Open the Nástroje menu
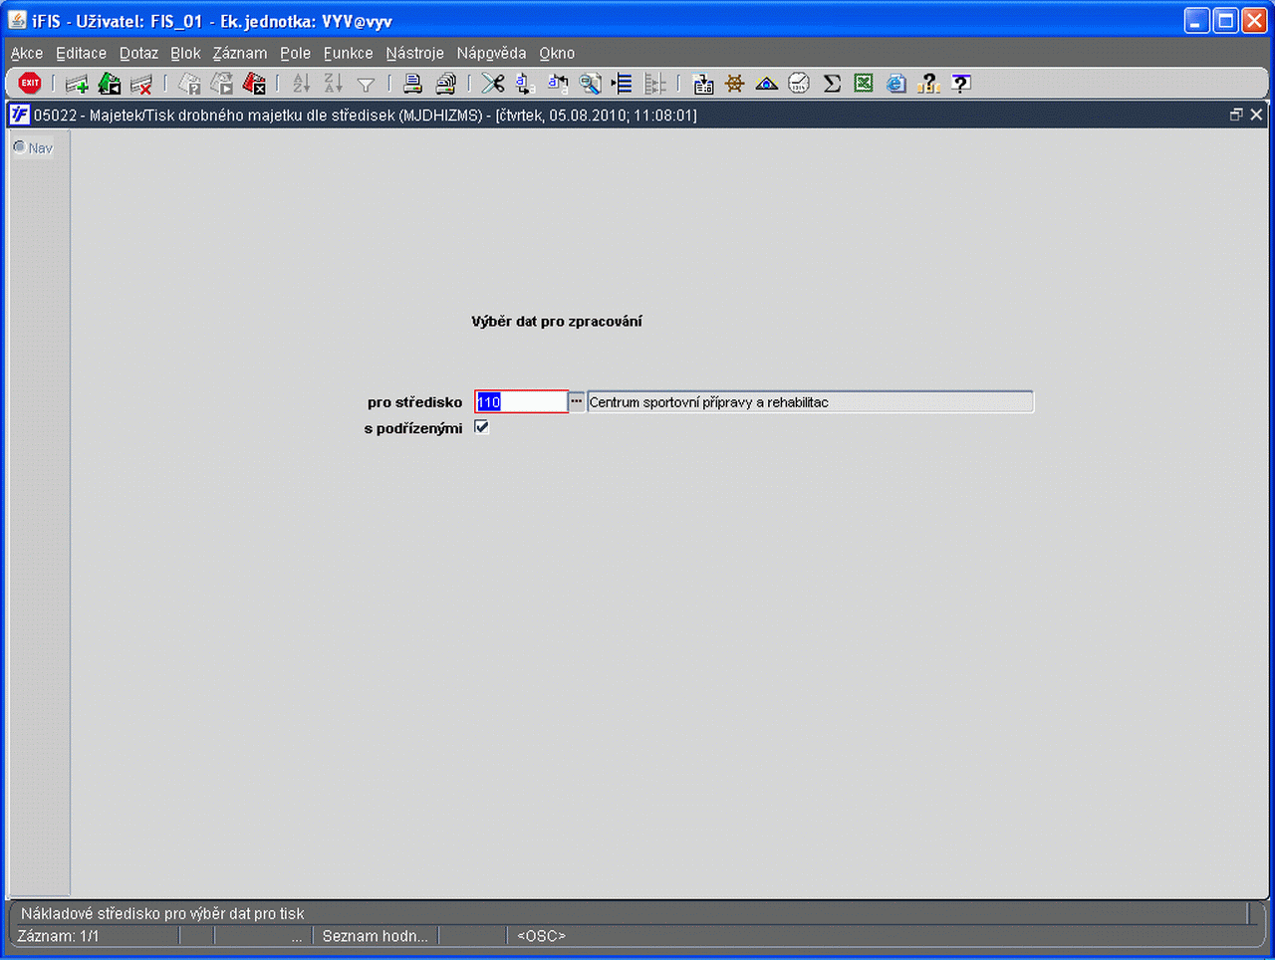This screenshot has height=960, width=1275. coord(414,53)
